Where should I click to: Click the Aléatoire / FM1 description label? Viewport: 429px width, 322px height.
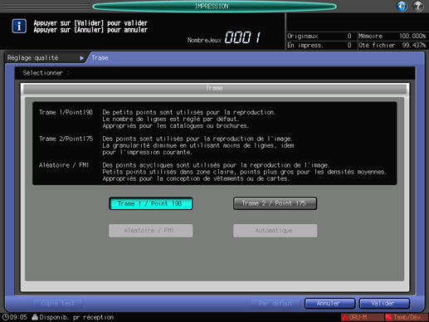click(x=64, y=165)
